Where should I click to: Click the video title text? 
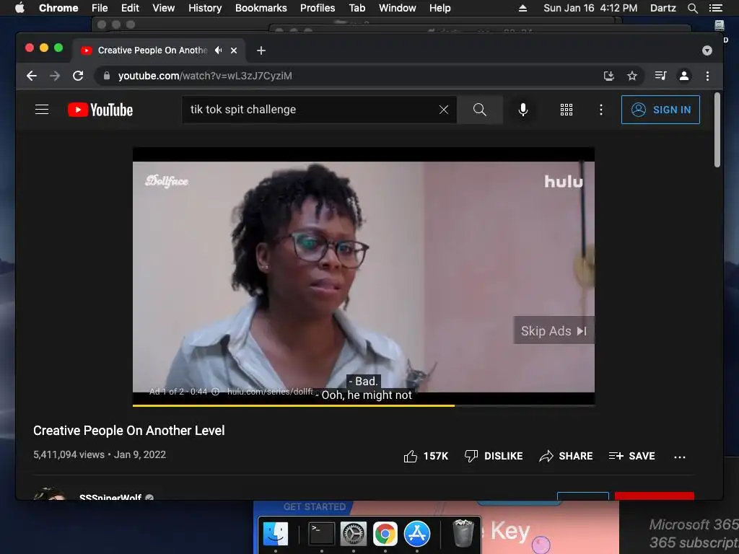[x=128, y=431]
